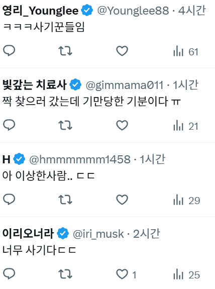The height and width of the screenshot is (289, 215).
Task: Open 영리_Younglee's profile name link
Action: tap(40, 11)
